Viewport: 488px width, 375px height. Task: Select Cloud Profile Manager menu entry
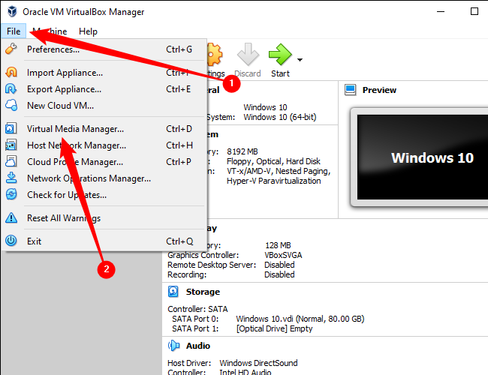pyautogui.click(x=75, y=162)
